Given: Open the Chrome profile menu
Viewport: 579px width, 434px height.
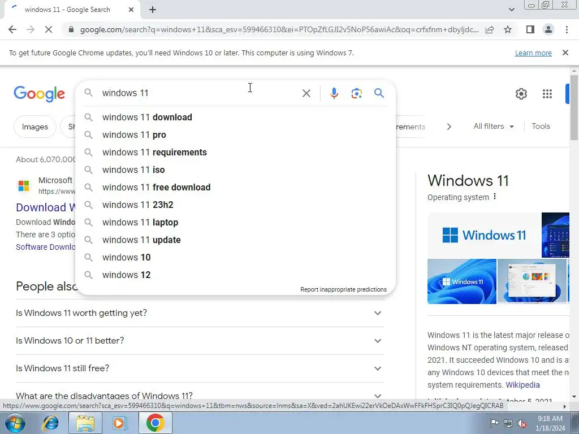Looking at the screenshot, I should (548, 29).
